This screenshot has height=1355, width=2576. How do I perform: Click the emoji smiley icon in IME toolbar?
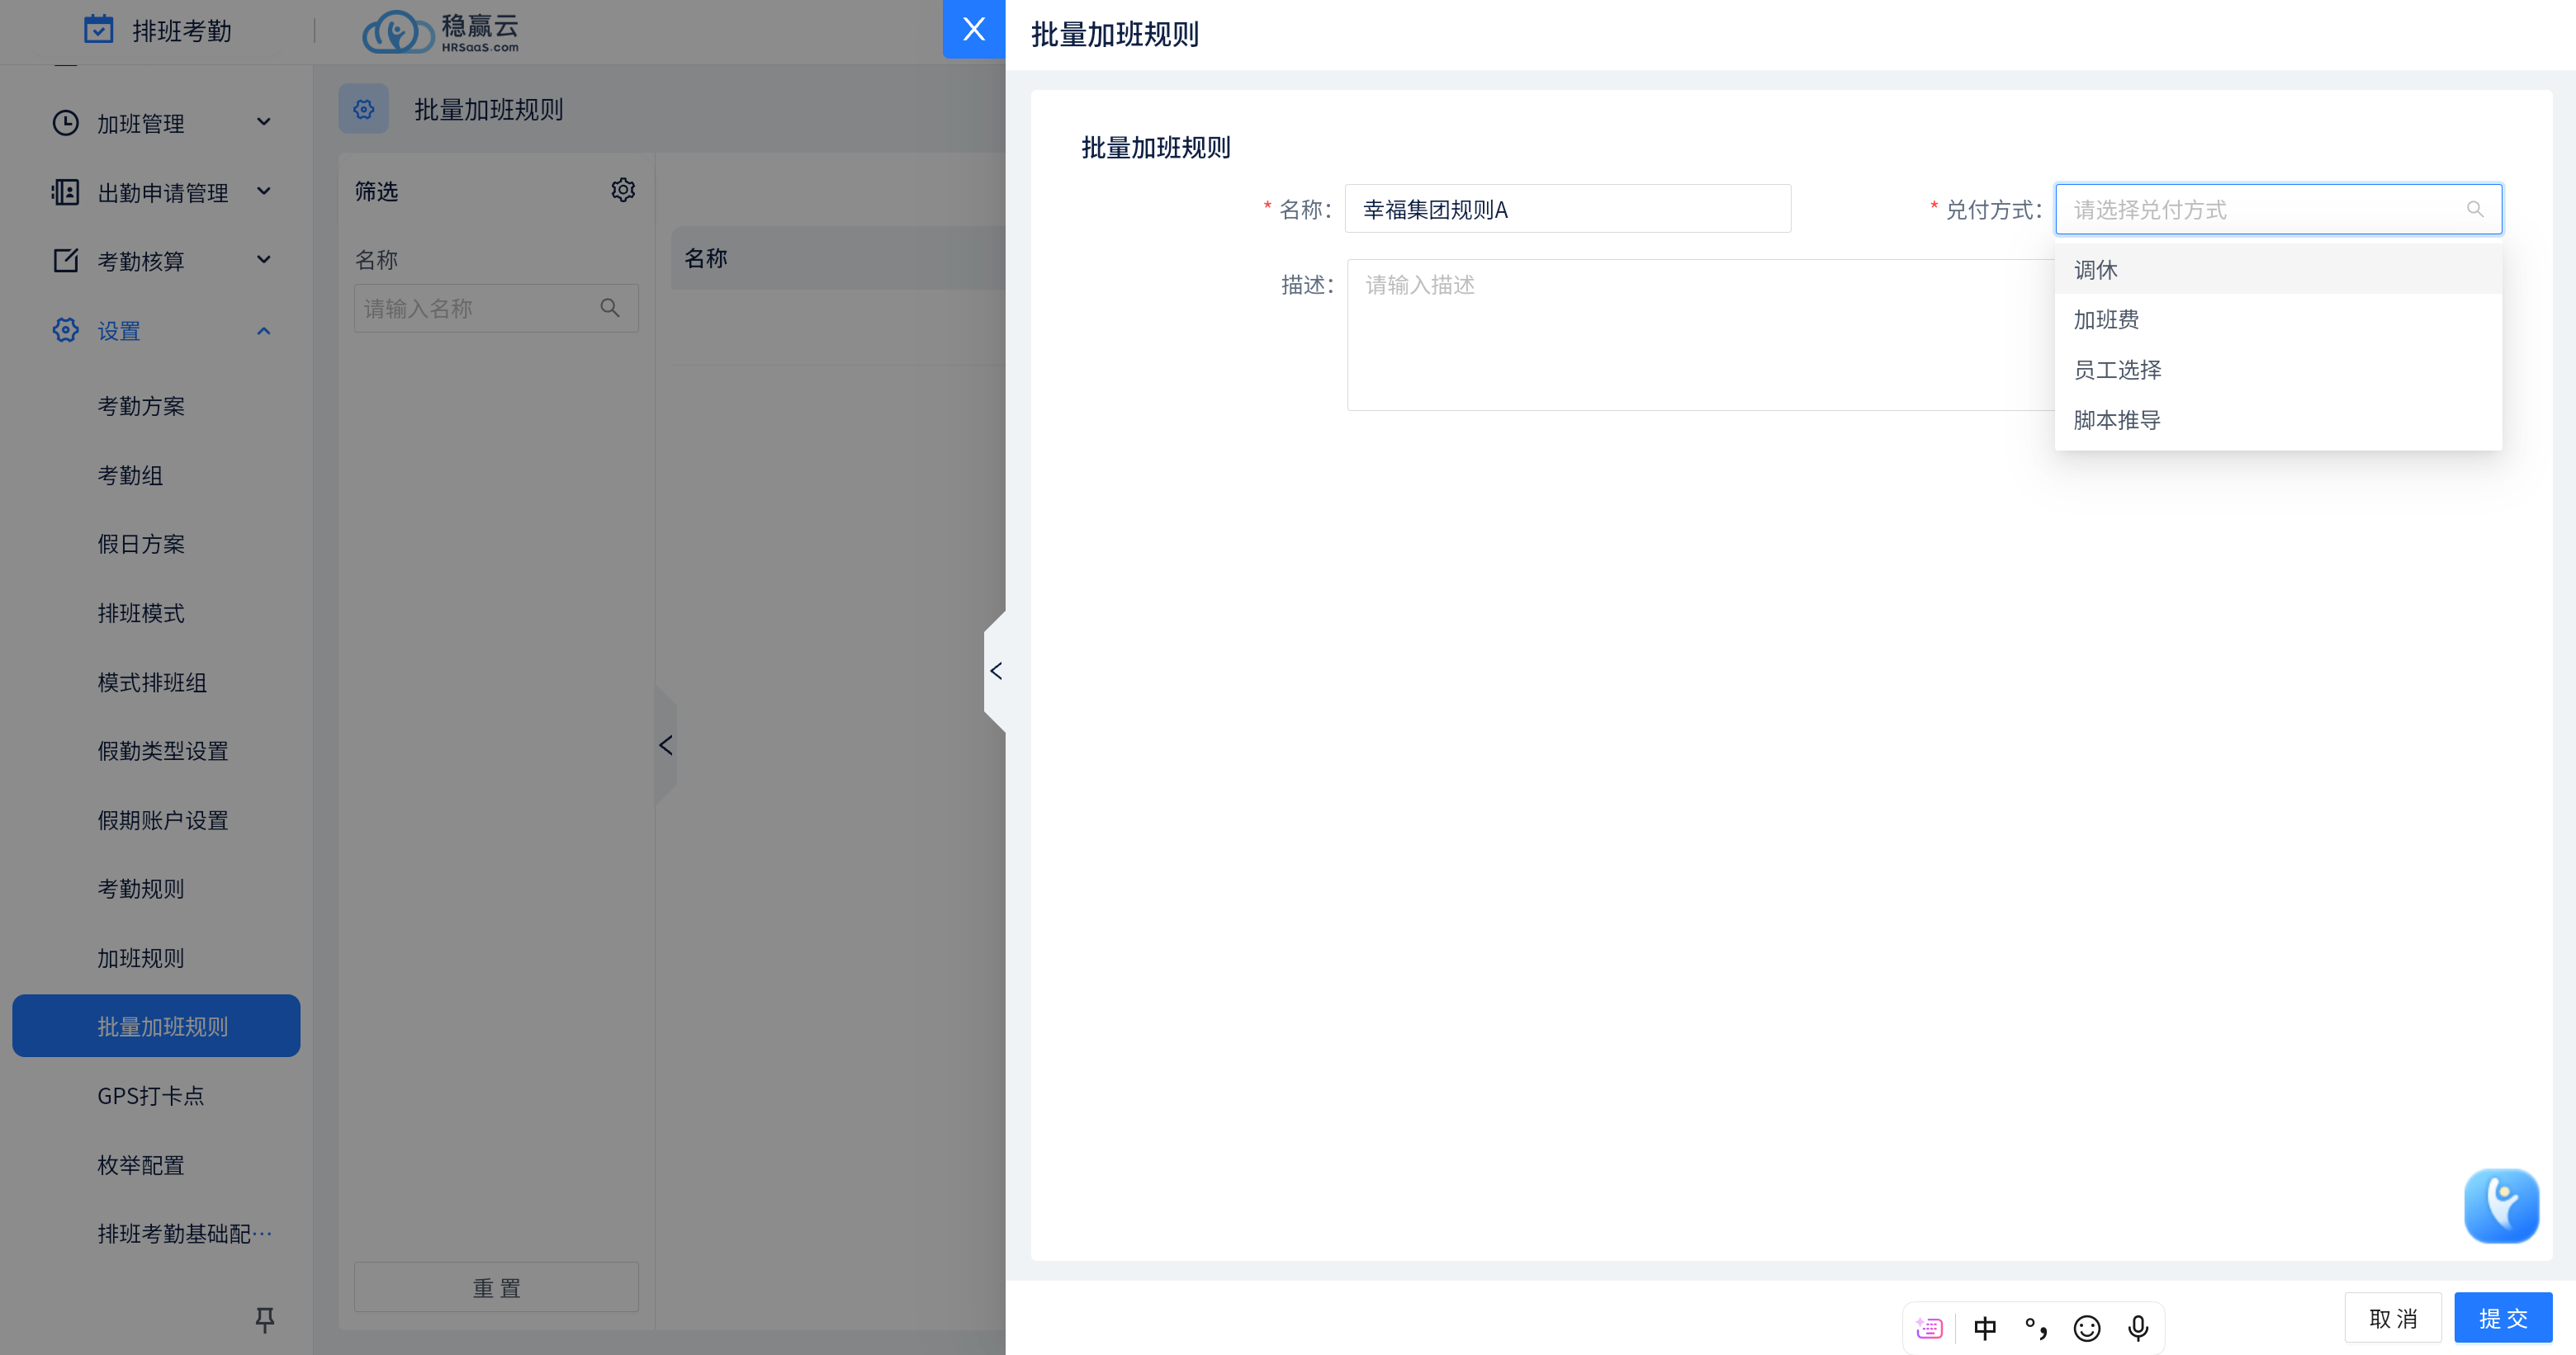[x=2087, y=1328]
